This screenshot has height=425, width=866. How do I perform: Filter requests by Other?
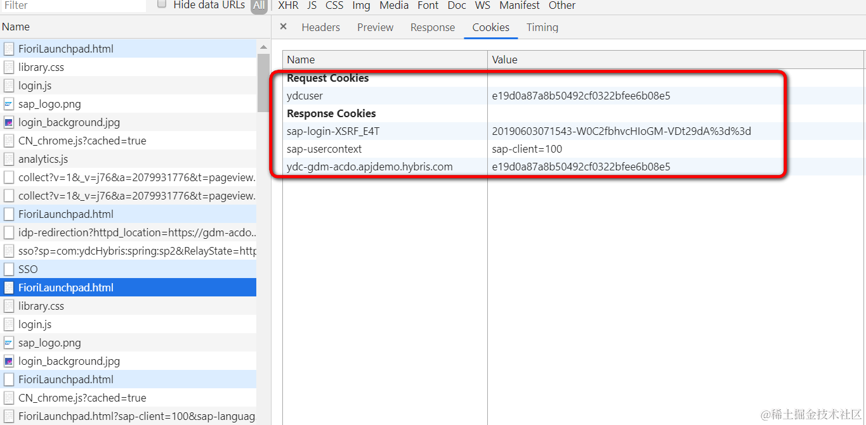coord(562,5)
